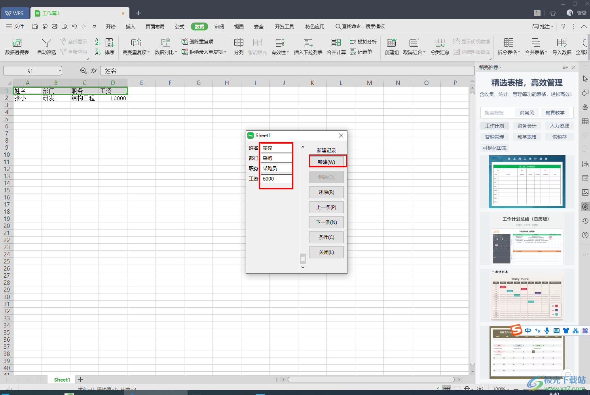Toggle 自动筛选 auto filter
Viewport: 590px width, 395px height.
47,47
